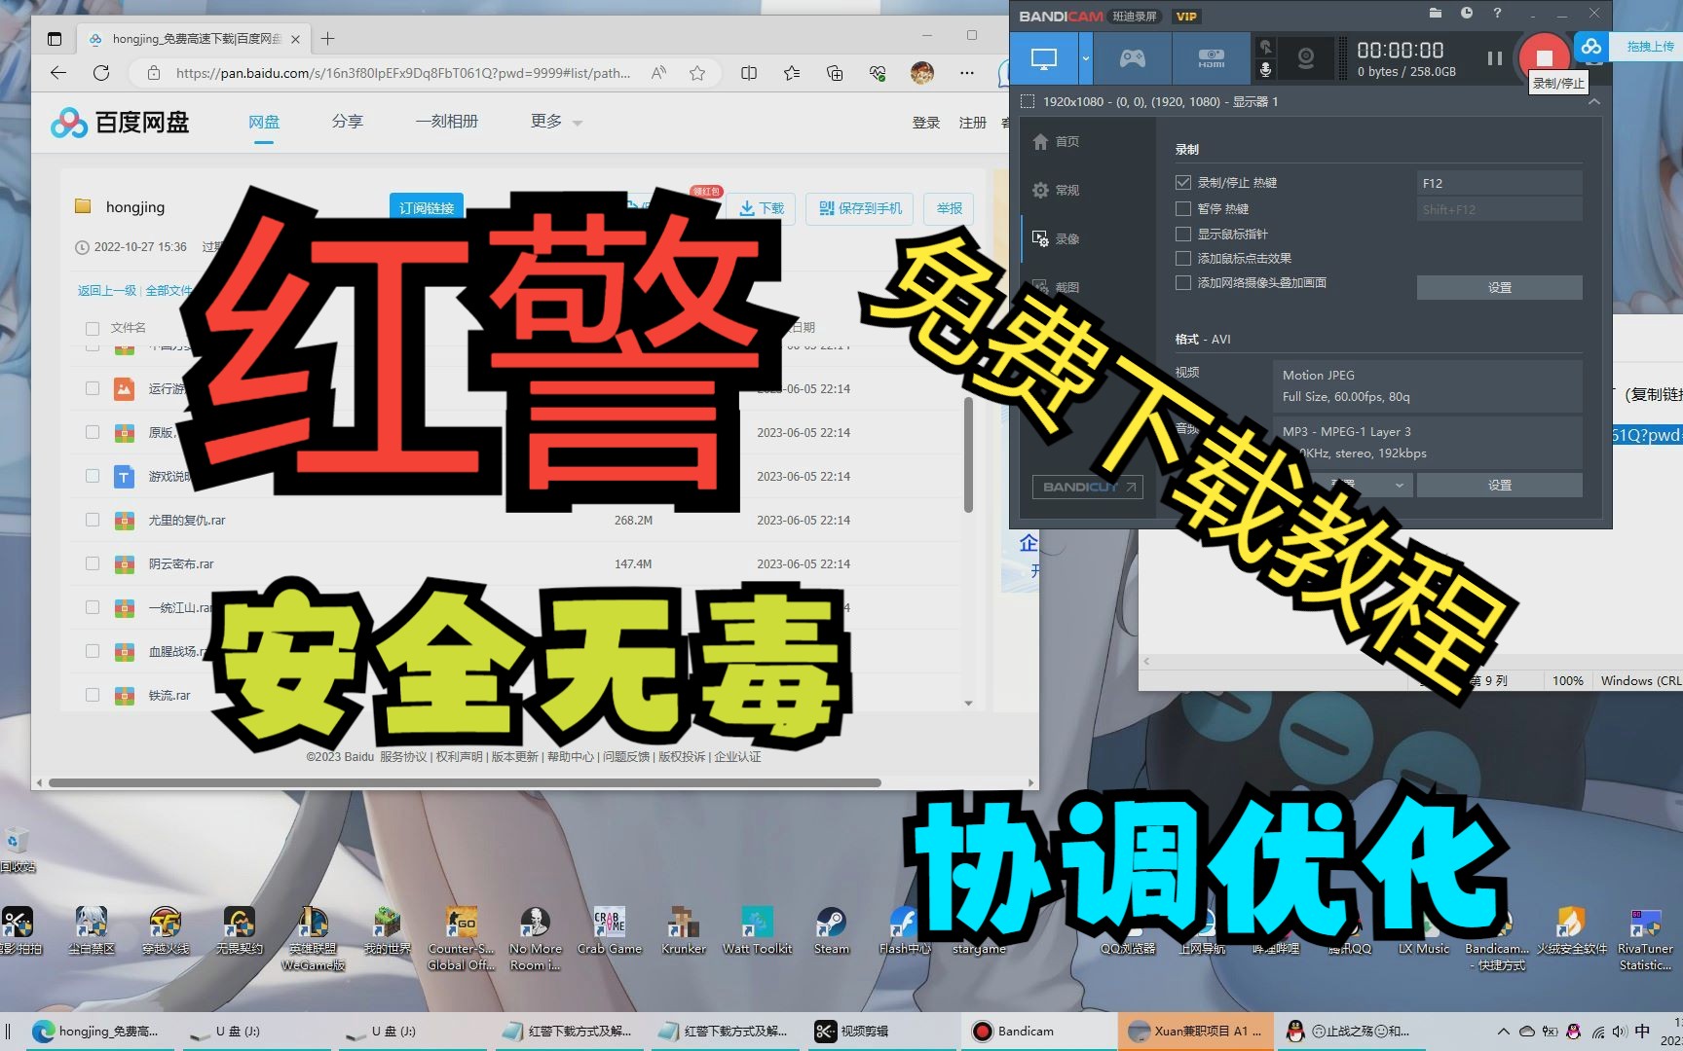The width and height of the screenshot is (1683, 1051).
Task: Enable 暂停 热键 checkbox
Action: [1183, 208]
